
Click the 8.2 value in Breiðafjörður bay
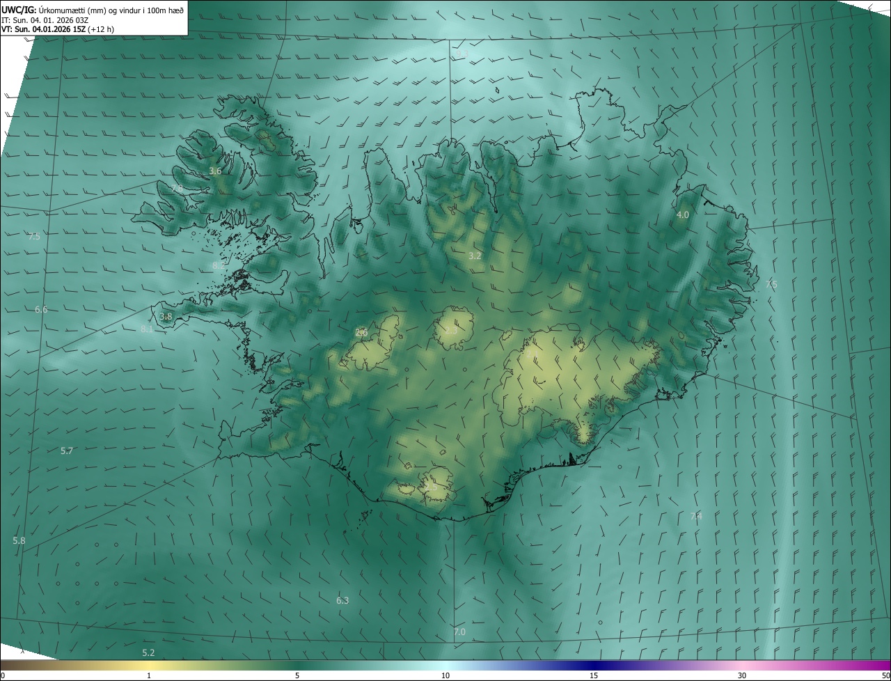click(x=219, y=265)
